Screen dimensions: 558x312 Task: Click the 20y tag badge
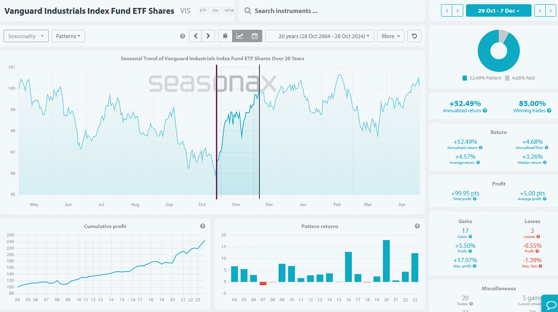click(x=215, y=11)
